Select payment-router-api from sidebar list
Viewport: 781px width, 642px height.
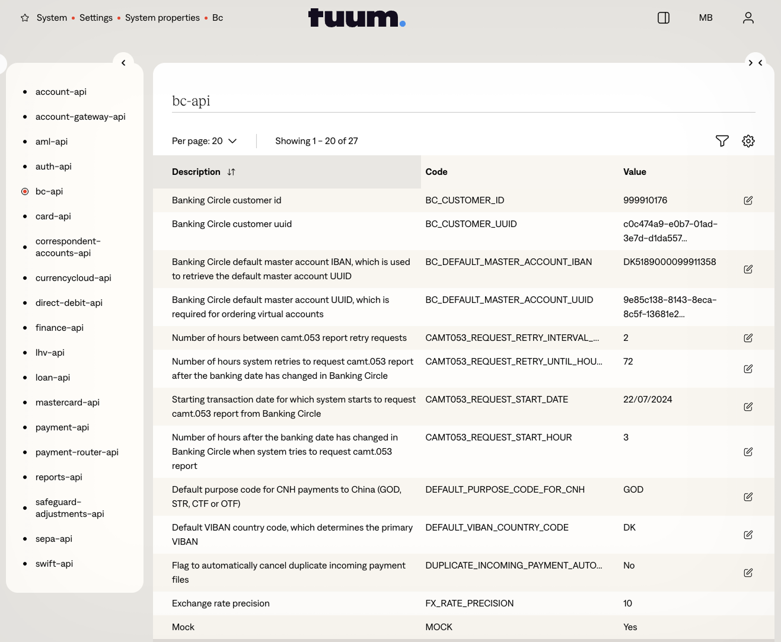tap(77, 452)
